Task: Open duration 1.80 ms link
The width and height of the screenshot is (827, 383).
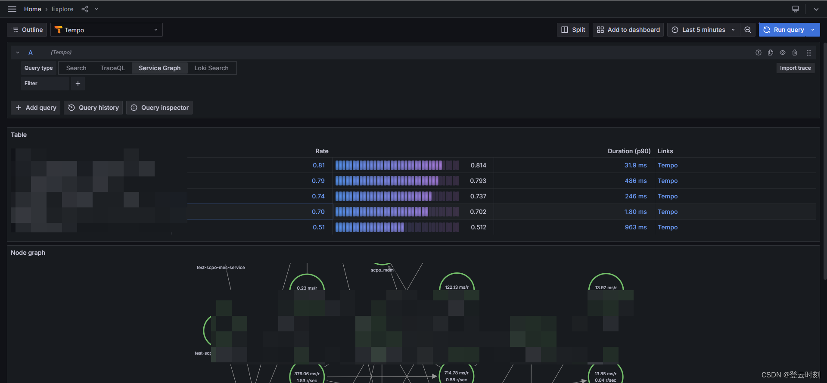Action: [x=636, y=212]
